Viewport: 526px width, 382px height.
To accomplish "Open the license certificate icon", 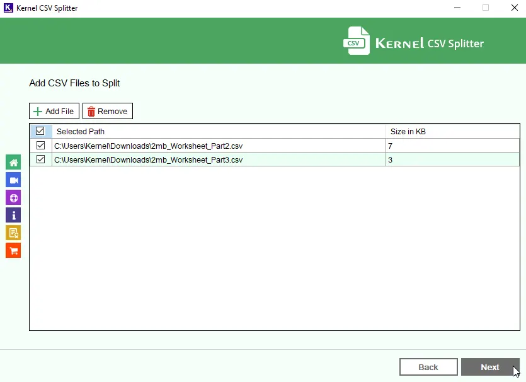I will (x=13, y=233).
